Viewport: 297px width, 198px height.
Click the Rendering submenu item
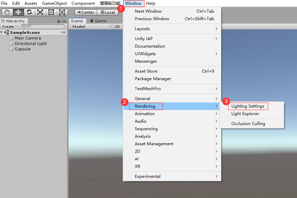(172, 106)
